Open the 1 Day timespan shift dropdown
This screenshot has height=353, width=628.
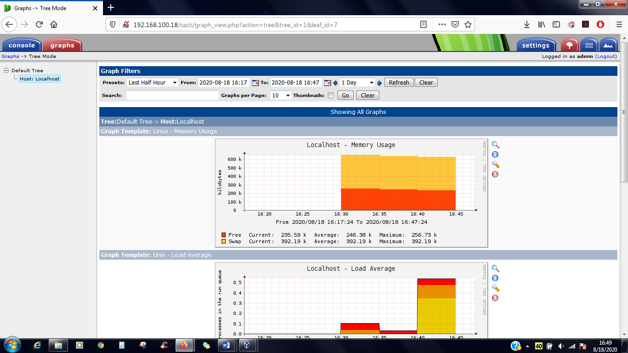358,83
